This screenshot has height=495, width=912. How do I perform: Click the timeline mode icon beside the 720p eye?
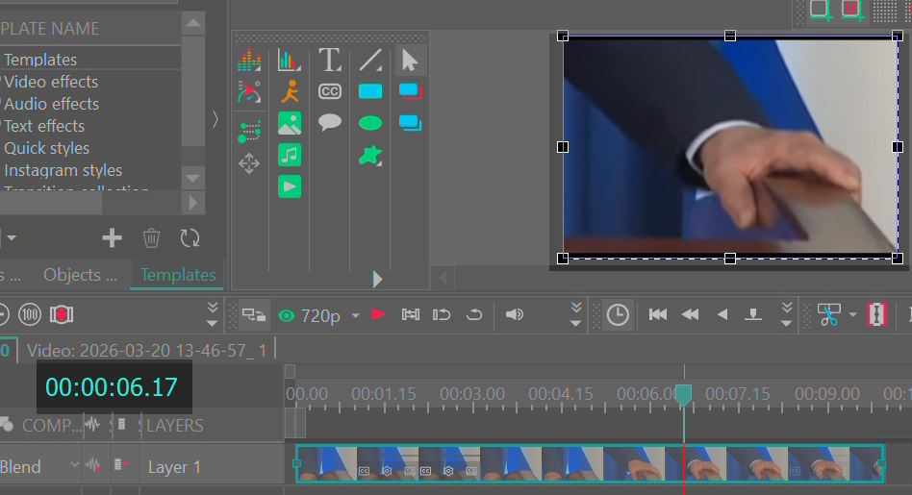point(254,315)
